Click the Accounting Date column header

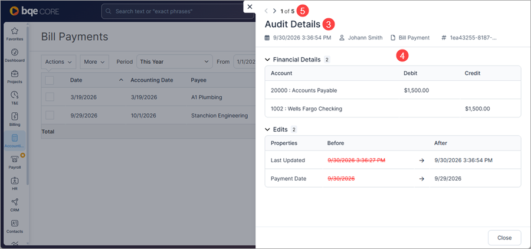click(x=152, y=80)
